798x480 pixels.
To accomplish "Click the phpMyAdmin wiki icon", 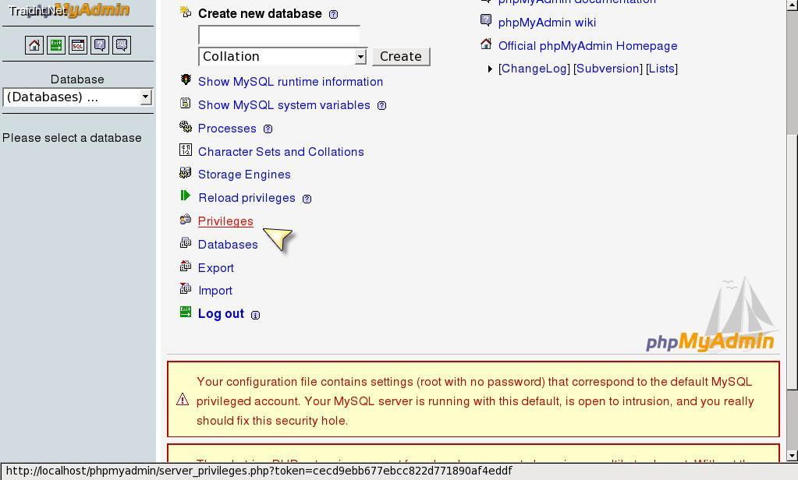I will coord(486,20).
